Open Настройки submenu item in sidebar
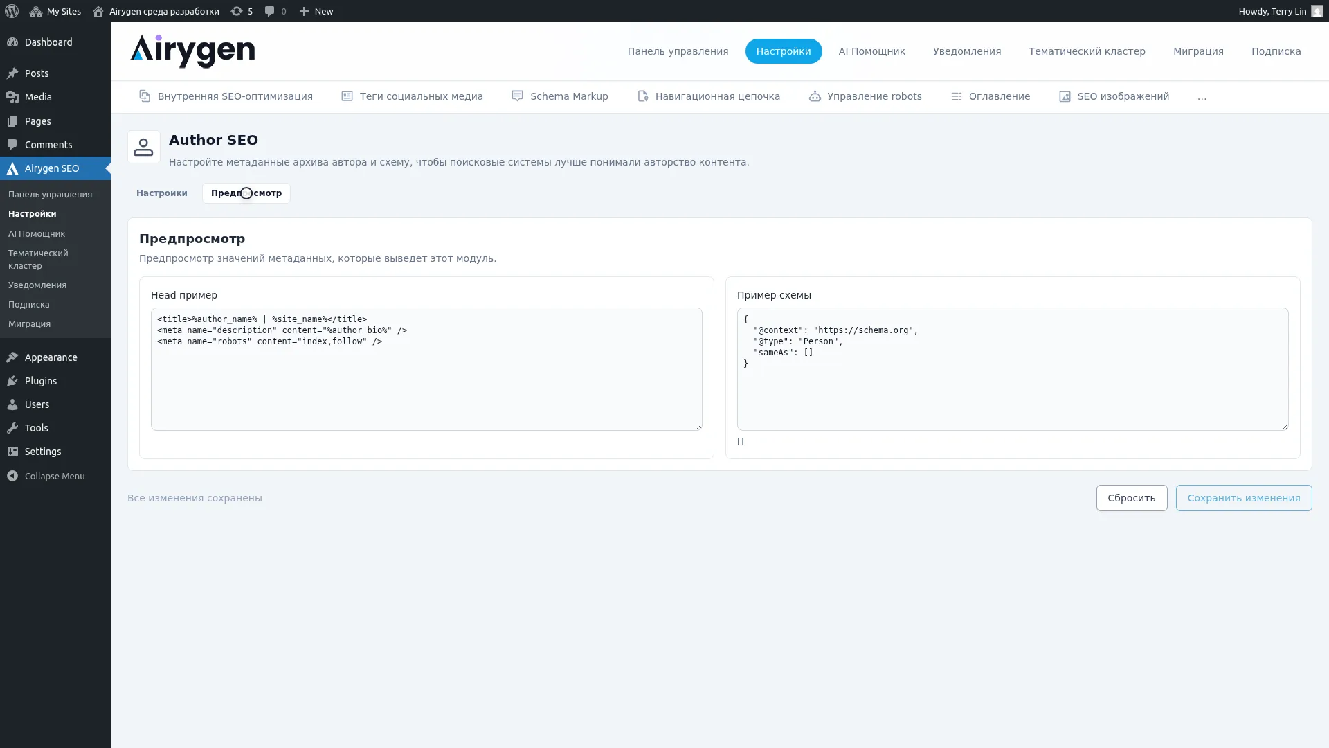The height and width of the screenshot is (748, 1329). pos(33,214)
